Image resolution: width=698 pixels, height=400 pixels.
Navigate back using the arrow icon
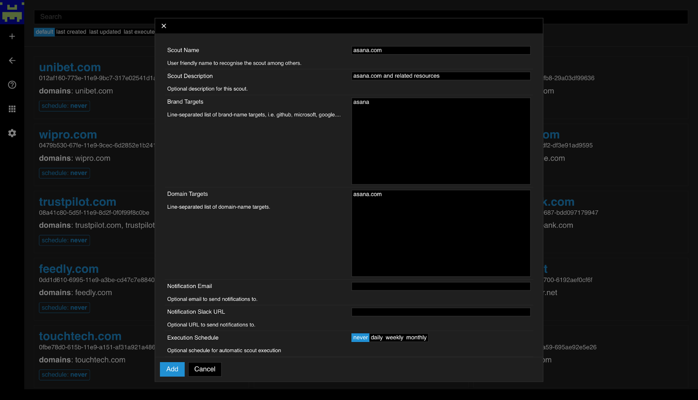point(12,60)
